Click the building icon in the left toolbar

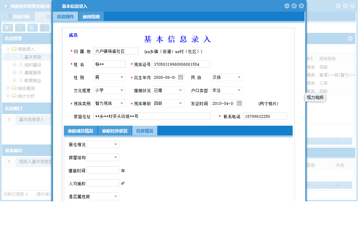pyautogui.click(x=20, y=28)
